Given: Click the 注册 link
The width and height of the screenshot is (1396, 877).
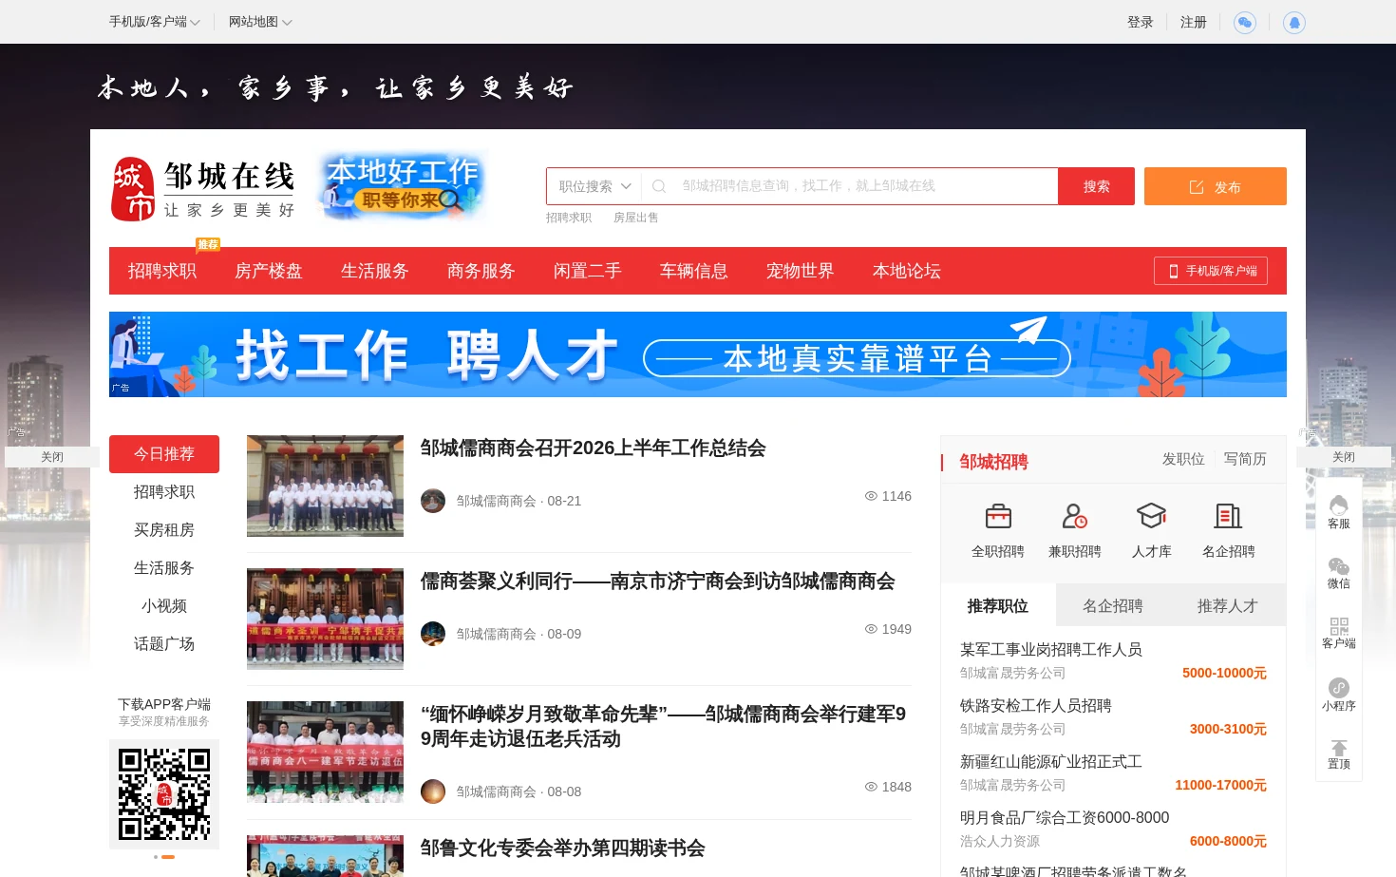Looking at the screenshot, I should (1194, 22).
